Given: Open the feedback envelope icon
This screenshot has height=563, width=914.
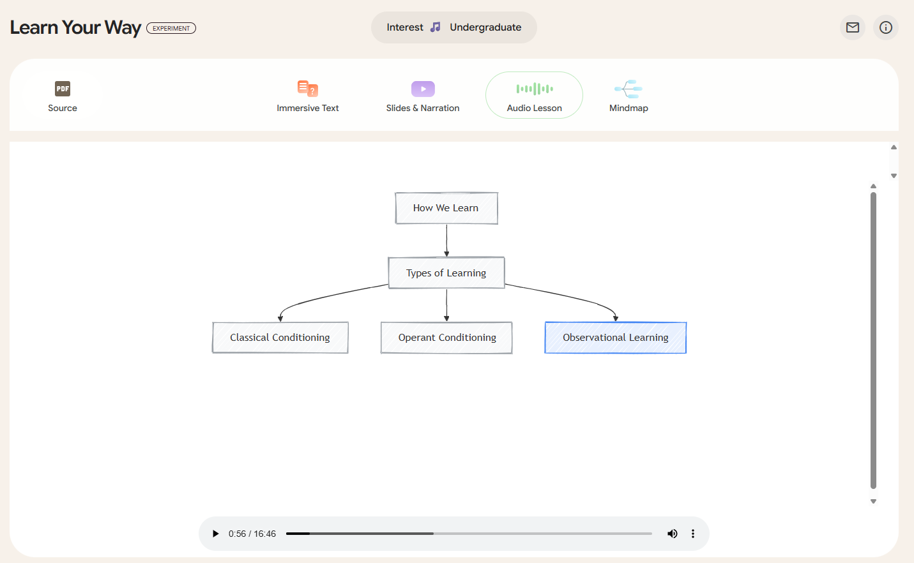Looking at the screenshot, I should (852, 27).
